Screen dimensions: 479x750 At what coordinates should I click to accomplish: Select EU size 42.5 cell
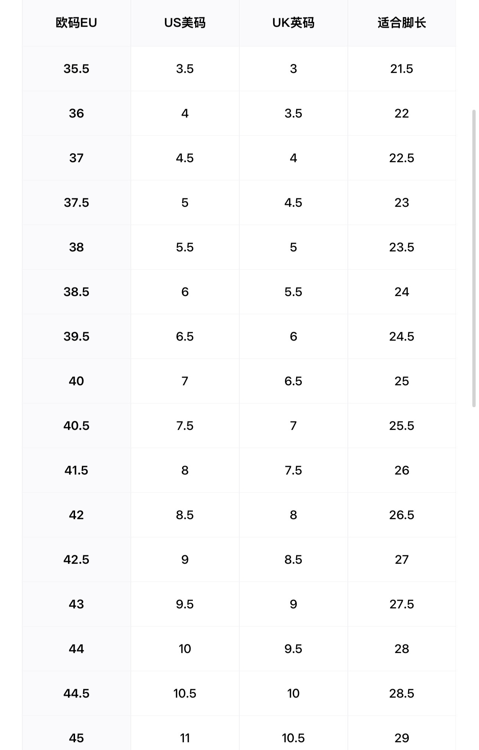[x=76, y=560]
